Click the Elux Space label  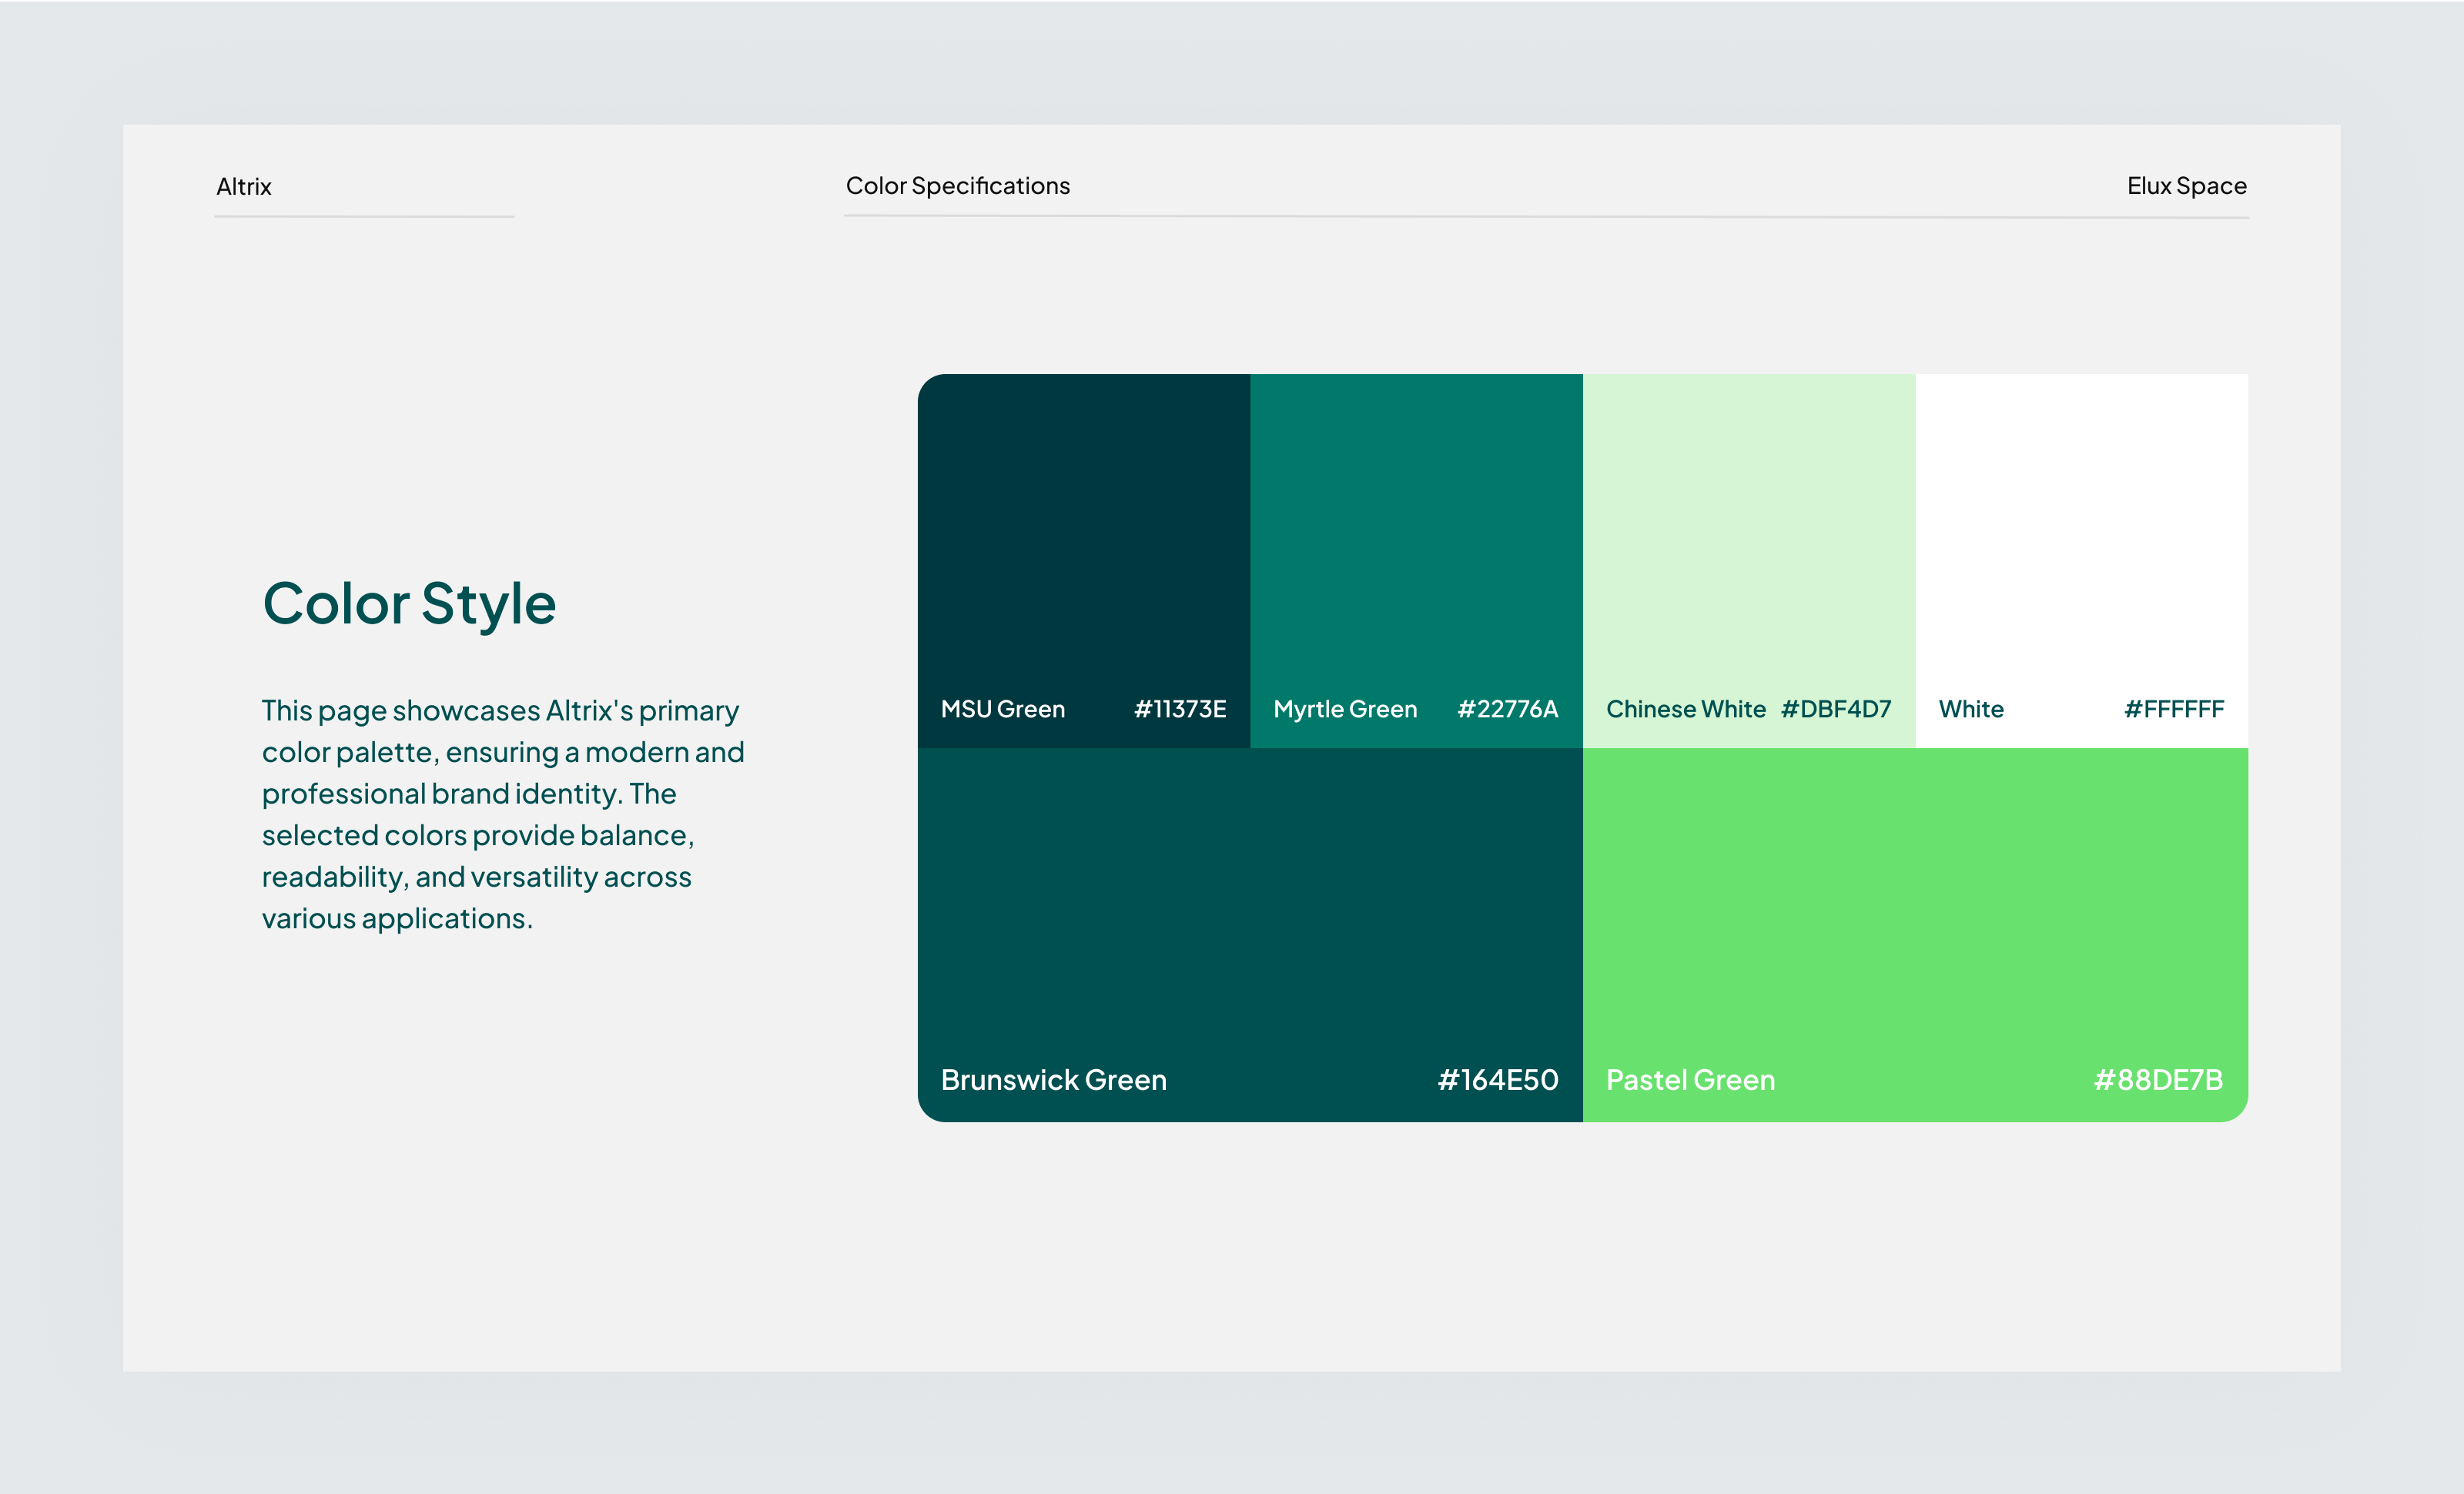(x=2186, y=185)
